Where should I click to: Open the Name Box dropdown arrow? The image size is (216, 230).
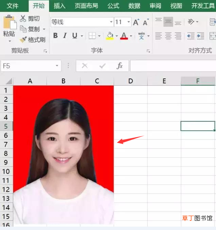57,66
